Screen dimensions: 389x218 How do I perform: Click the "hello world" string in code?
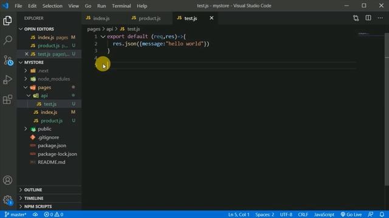185,44
